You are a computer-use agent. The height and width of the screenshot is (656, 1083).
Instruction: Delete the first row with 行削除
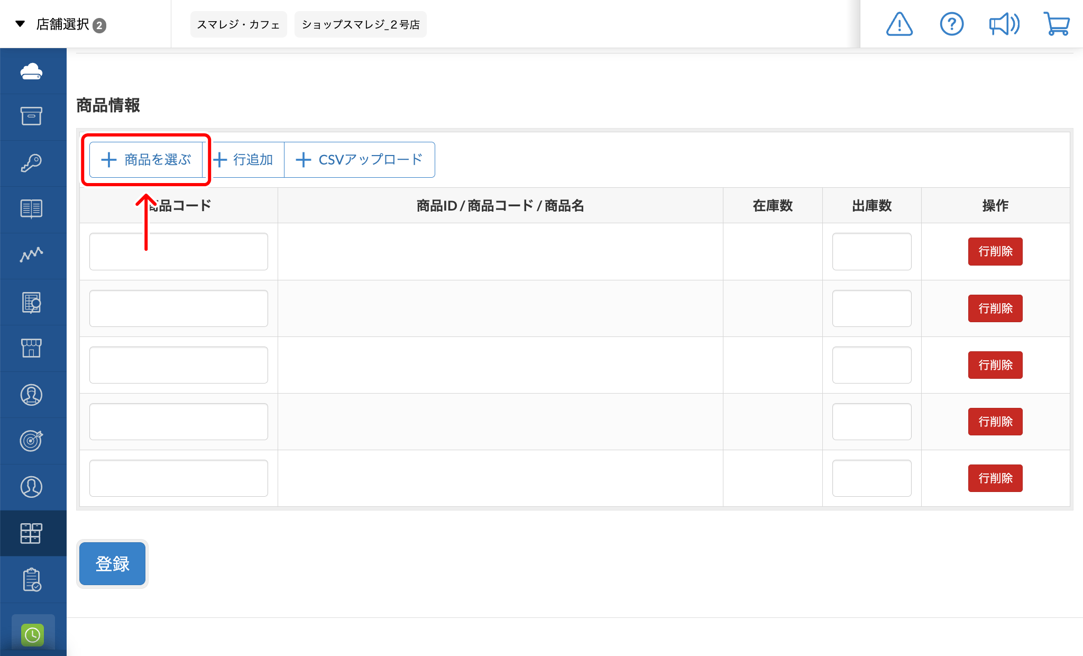995,251
